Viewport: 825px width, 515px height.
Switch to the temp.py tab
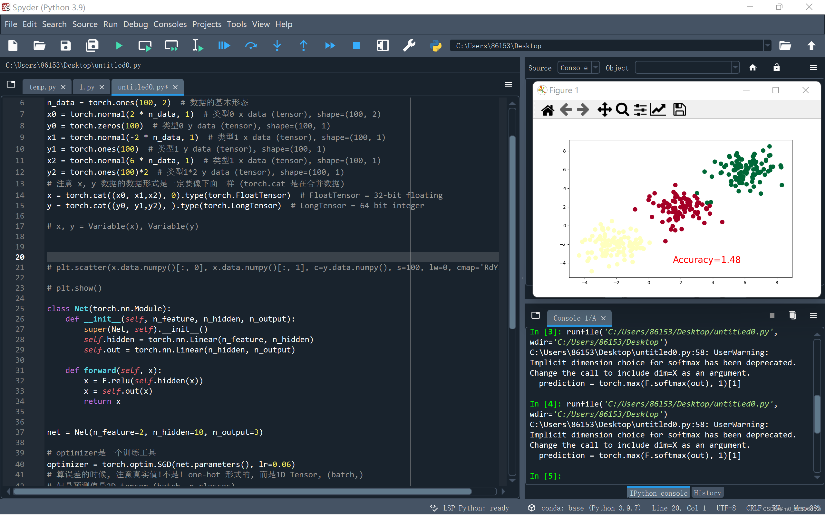(x=42, y=87)
